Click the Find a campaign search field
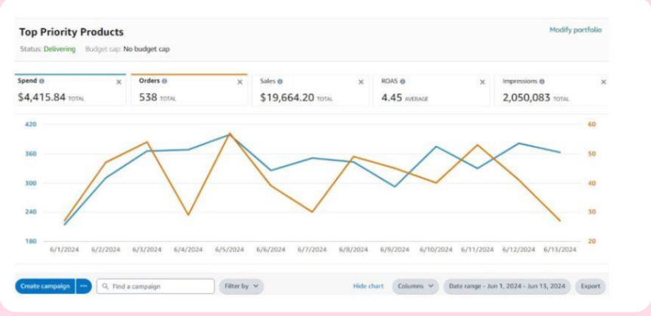This screenshot has width=651, height=316. pos(155,286)
